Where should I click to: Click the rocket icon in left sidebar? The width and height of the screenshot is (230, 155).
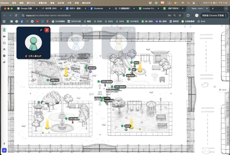[x=4, y=62]
